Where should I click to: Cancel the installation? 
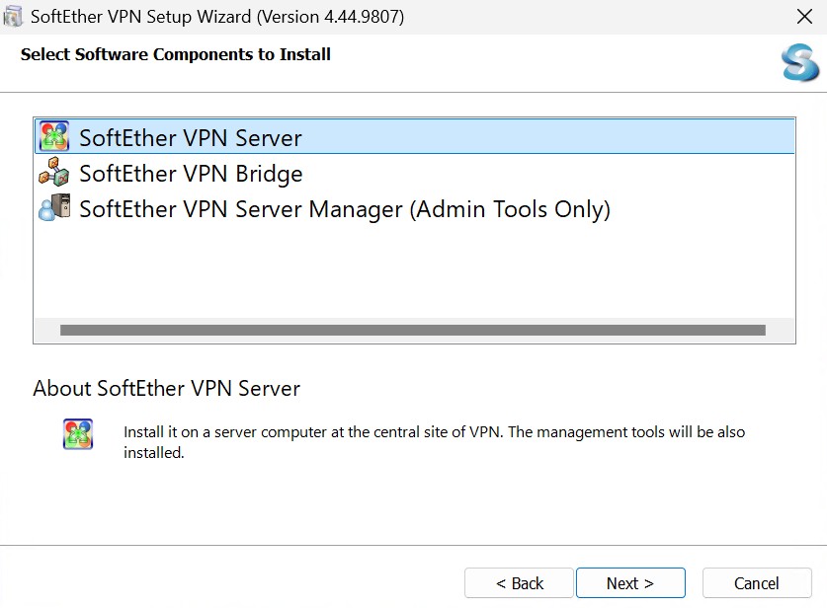tap(756, 583)
